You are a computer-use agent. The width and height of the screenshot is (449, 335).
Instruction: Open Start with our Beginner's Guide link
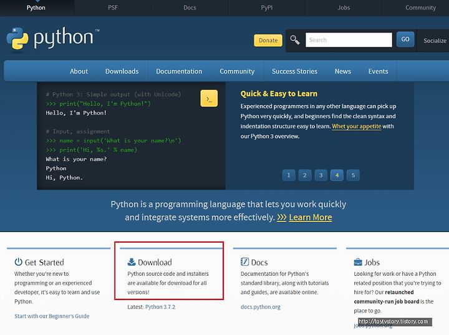pos(52,316)
